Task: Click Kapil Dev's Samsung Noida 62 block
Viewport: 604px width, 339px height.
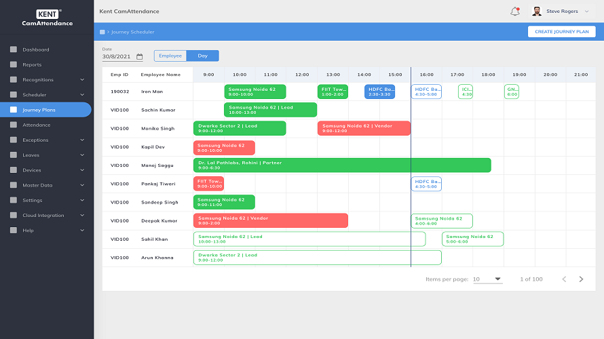Action: click(x=224, y=148)
